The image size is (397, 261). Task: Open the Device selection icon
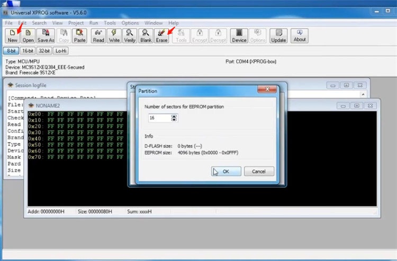coord(239,35)
